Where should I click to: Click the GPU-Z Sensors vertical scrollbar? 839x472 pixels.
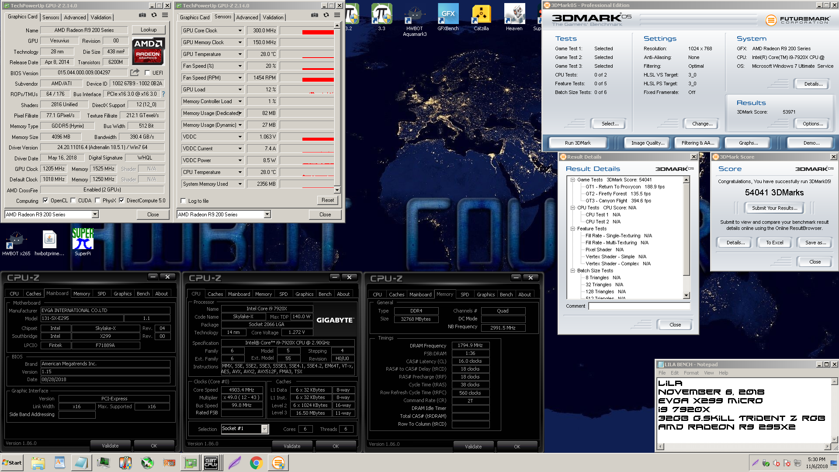pyautogui.click(x=337, y=108)
